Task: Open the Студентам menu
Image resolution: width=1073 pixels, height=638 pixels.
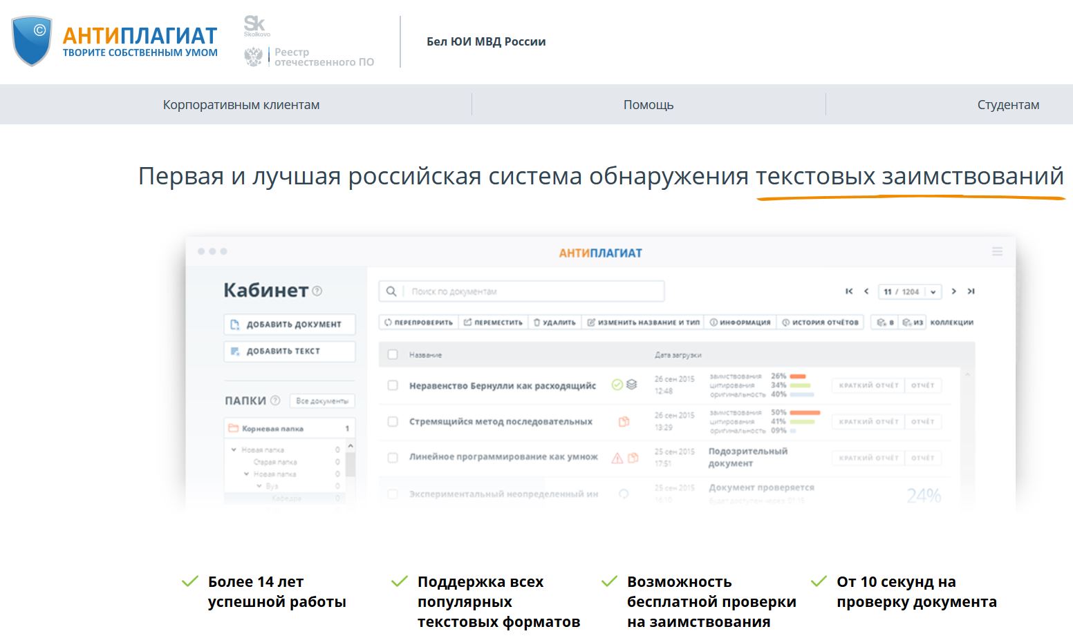Action: [1008, 105]
